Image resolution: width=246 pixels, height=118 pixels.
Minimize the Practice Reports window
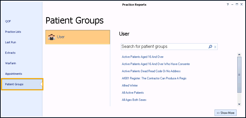tap(232, 5)
